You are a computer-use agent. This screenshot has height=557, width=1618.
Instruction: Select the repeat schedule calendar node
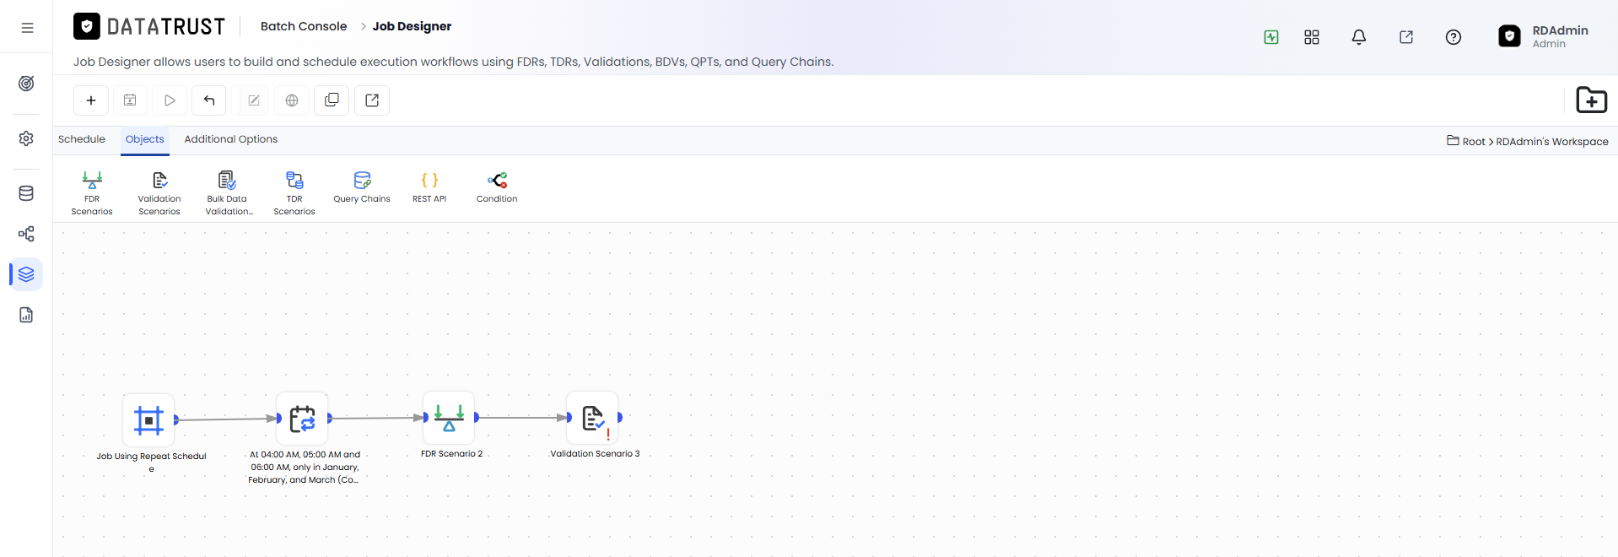[302, 419]
